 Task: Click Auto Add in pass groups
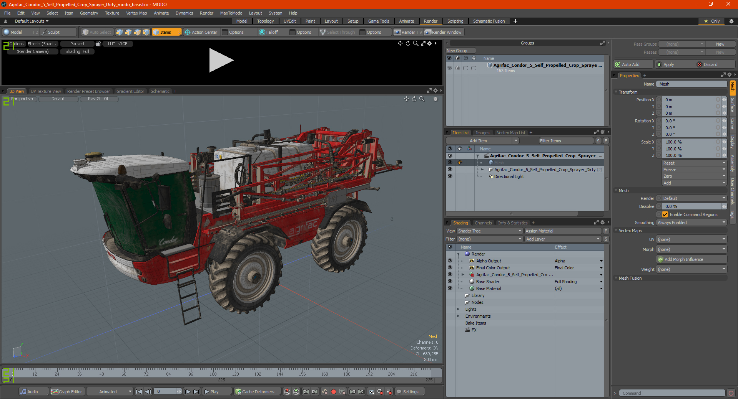click(633, 64)
